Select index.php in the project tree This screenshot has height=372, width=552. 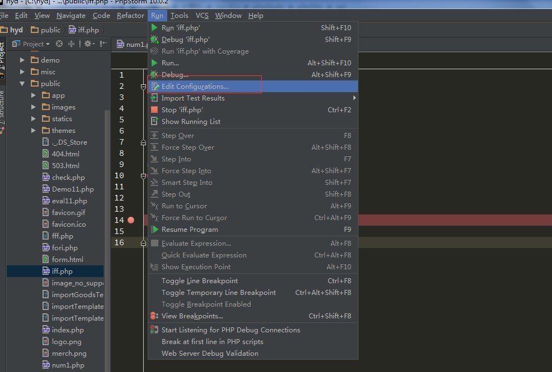point(67,330)
